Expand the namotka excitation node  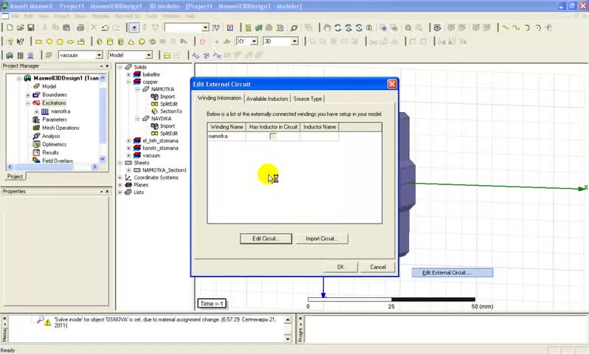[36, 111]
